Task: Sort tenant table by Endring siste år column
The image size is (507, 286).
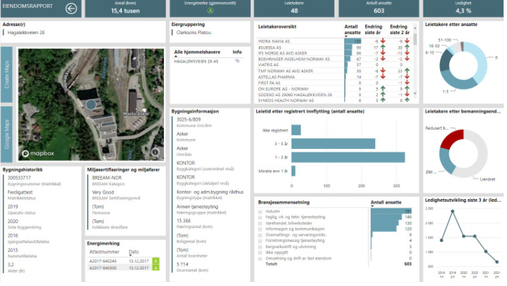Action: 373,29
